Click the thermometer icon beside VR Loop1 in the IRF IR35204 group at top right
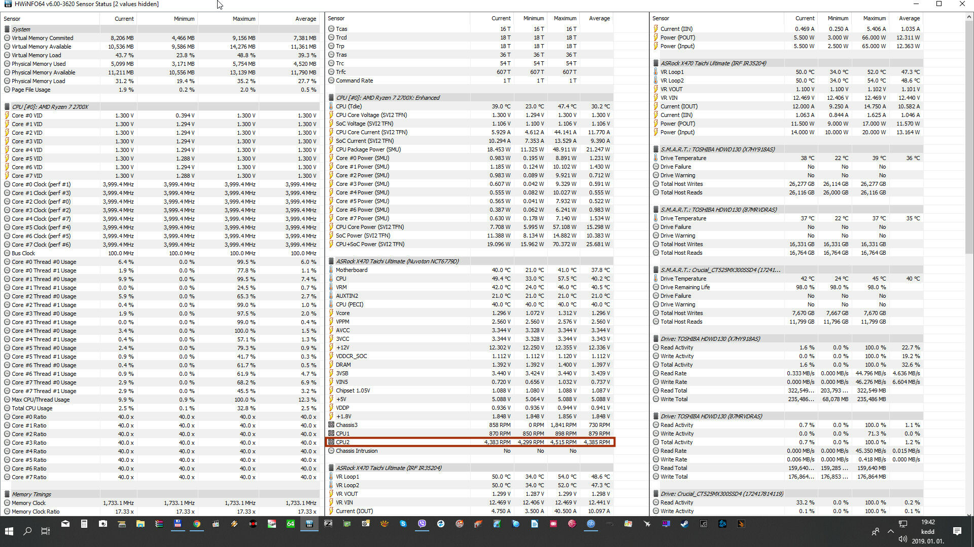Screen dimensions: 974x547 [x=656, y=72]
